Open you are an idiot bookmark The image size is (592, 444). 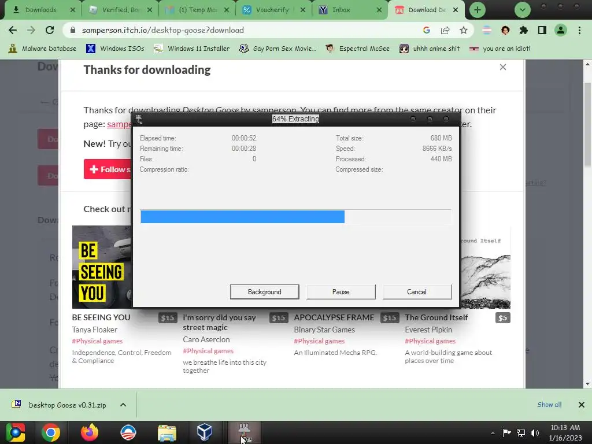[500, 49]
